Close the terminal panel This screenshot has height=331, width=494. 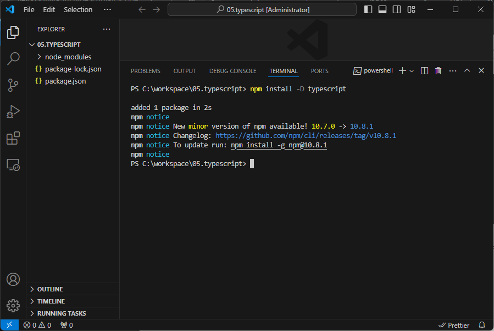[481, 70]
